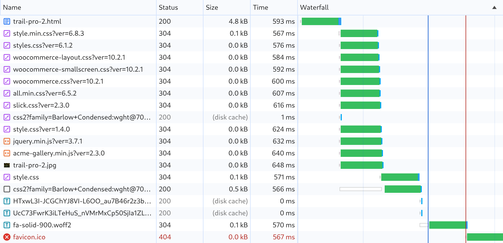Select the trail-pro-2.html request name

(x=37, y=21)
